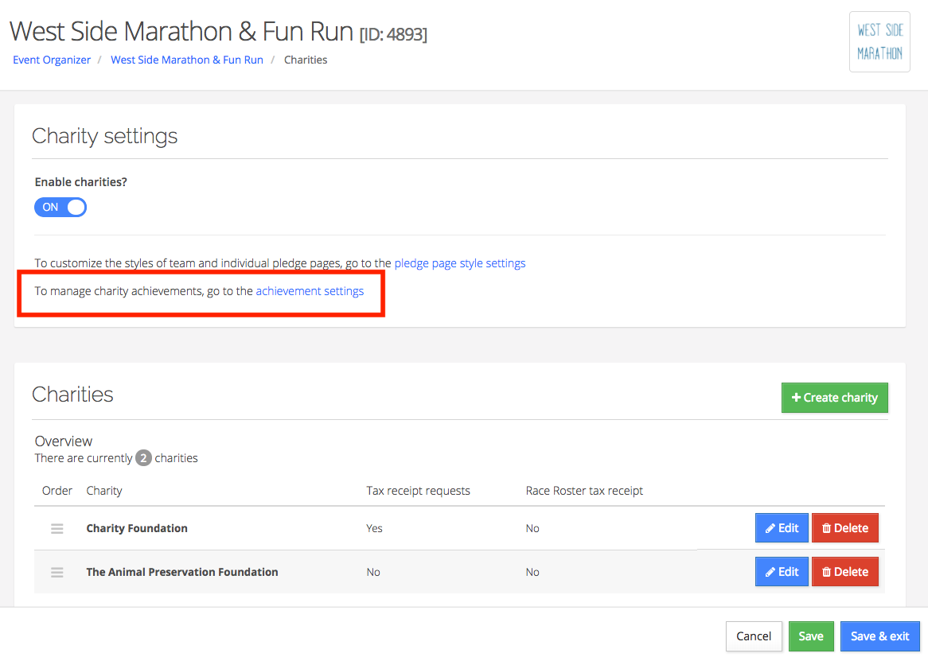Click the Charity settings heading
Viewport: 928px width, 661px height.
[105, 136]
